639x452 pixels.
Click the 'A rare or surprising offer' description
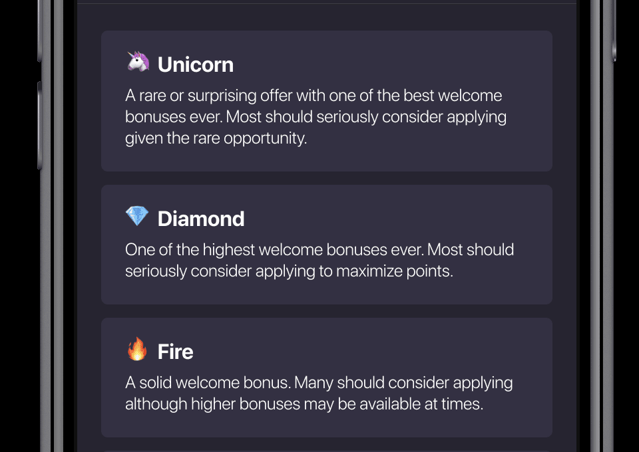(x=316, y=117)
